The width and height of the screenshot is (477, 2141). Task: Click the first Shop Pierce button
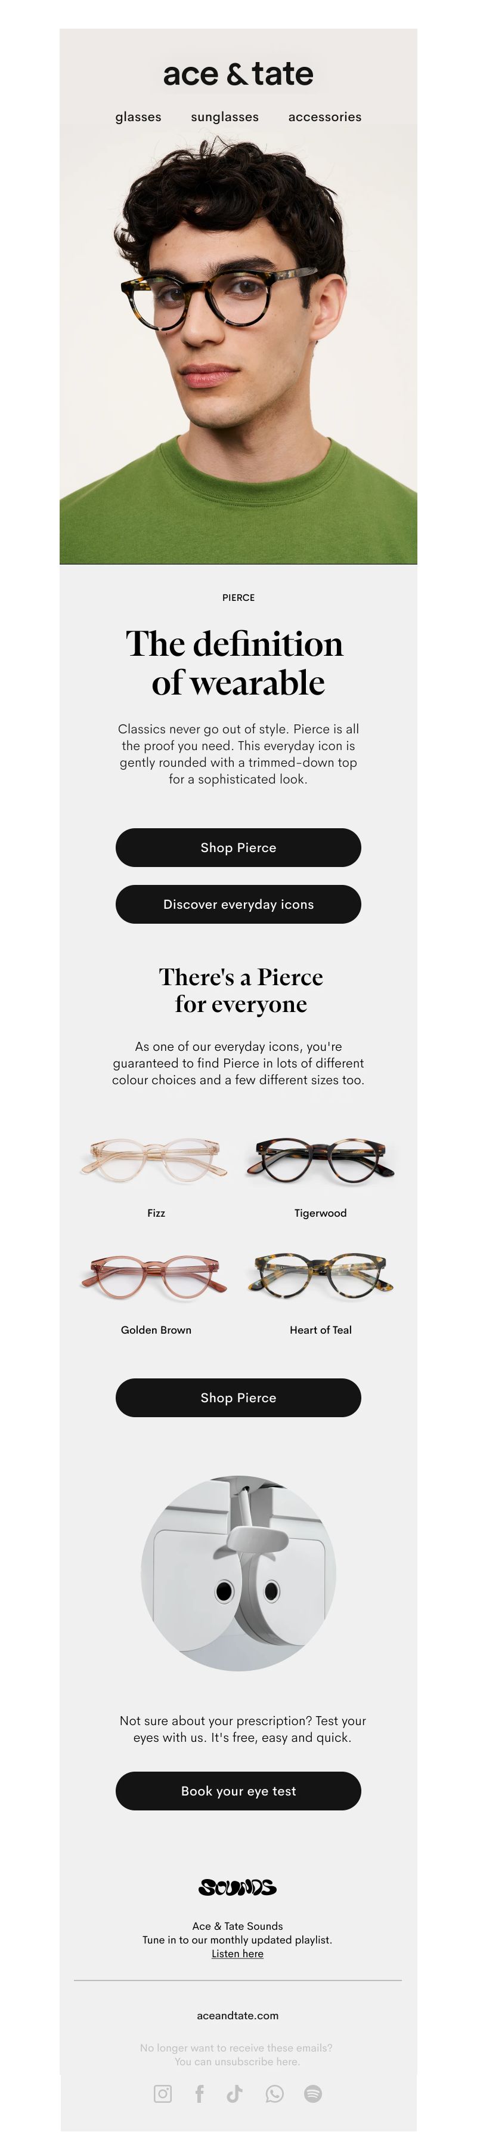click(x=238, y=847)
